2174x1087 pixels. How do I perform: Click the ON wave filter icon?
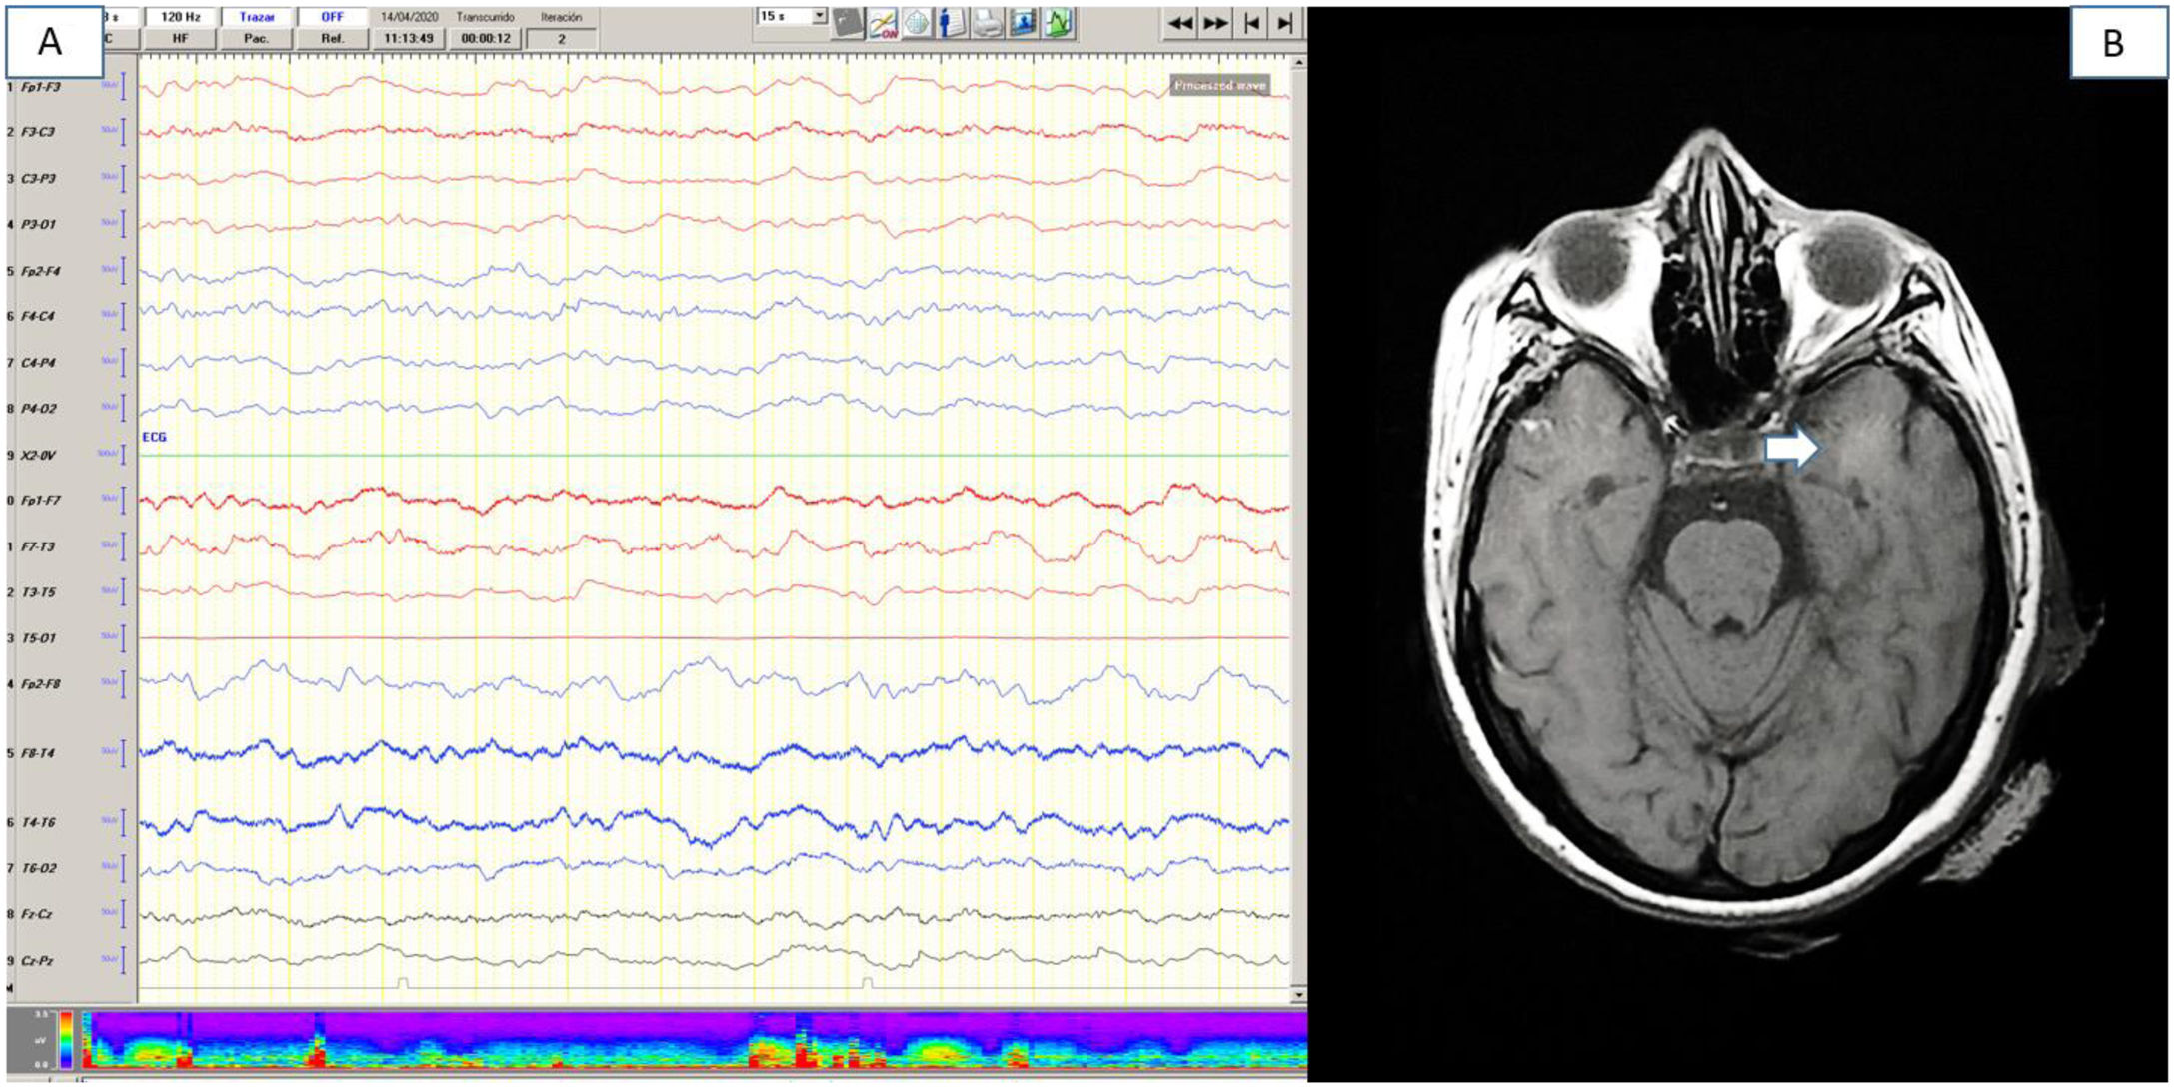(883, 23)
